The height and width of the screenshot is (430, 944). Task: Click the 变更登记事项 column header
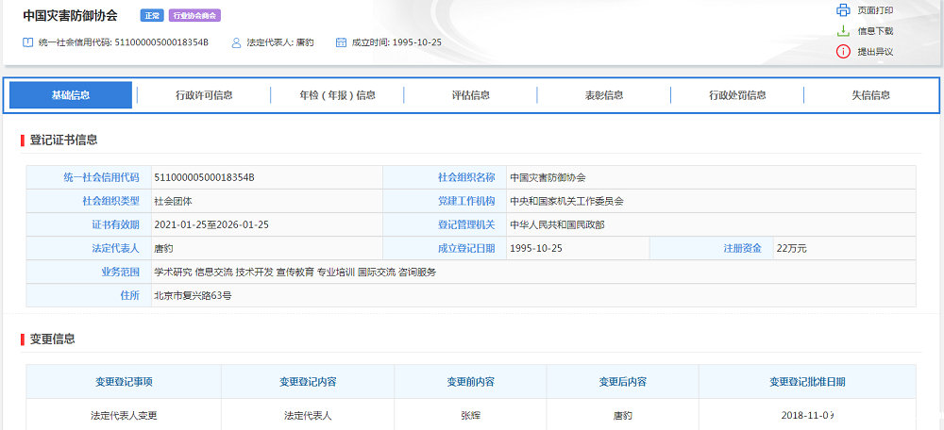[x=124, y=381]
